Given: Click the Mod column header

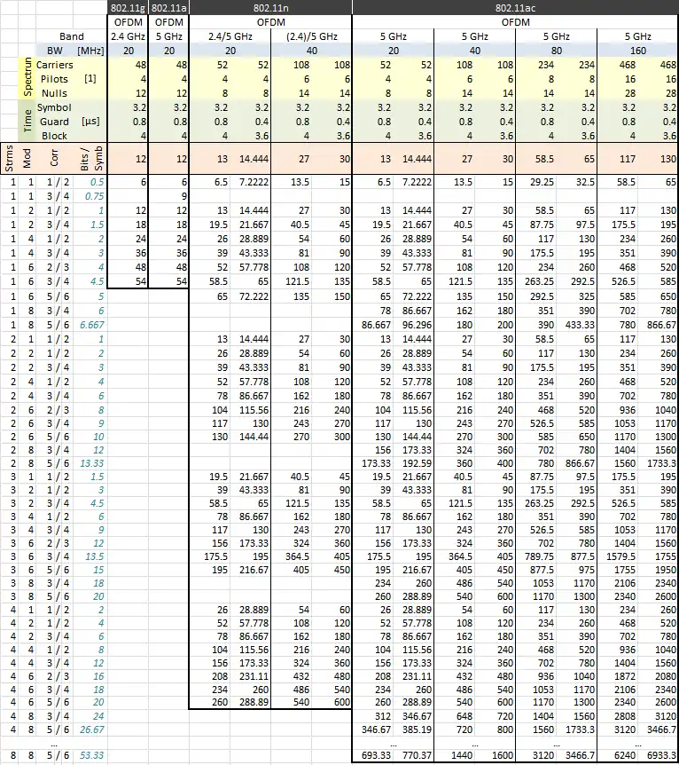Looking at the screenshot, I should pyautogui.click(x=27, y=159).
